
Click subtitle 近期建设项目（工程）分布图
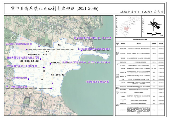pos(142,12)
